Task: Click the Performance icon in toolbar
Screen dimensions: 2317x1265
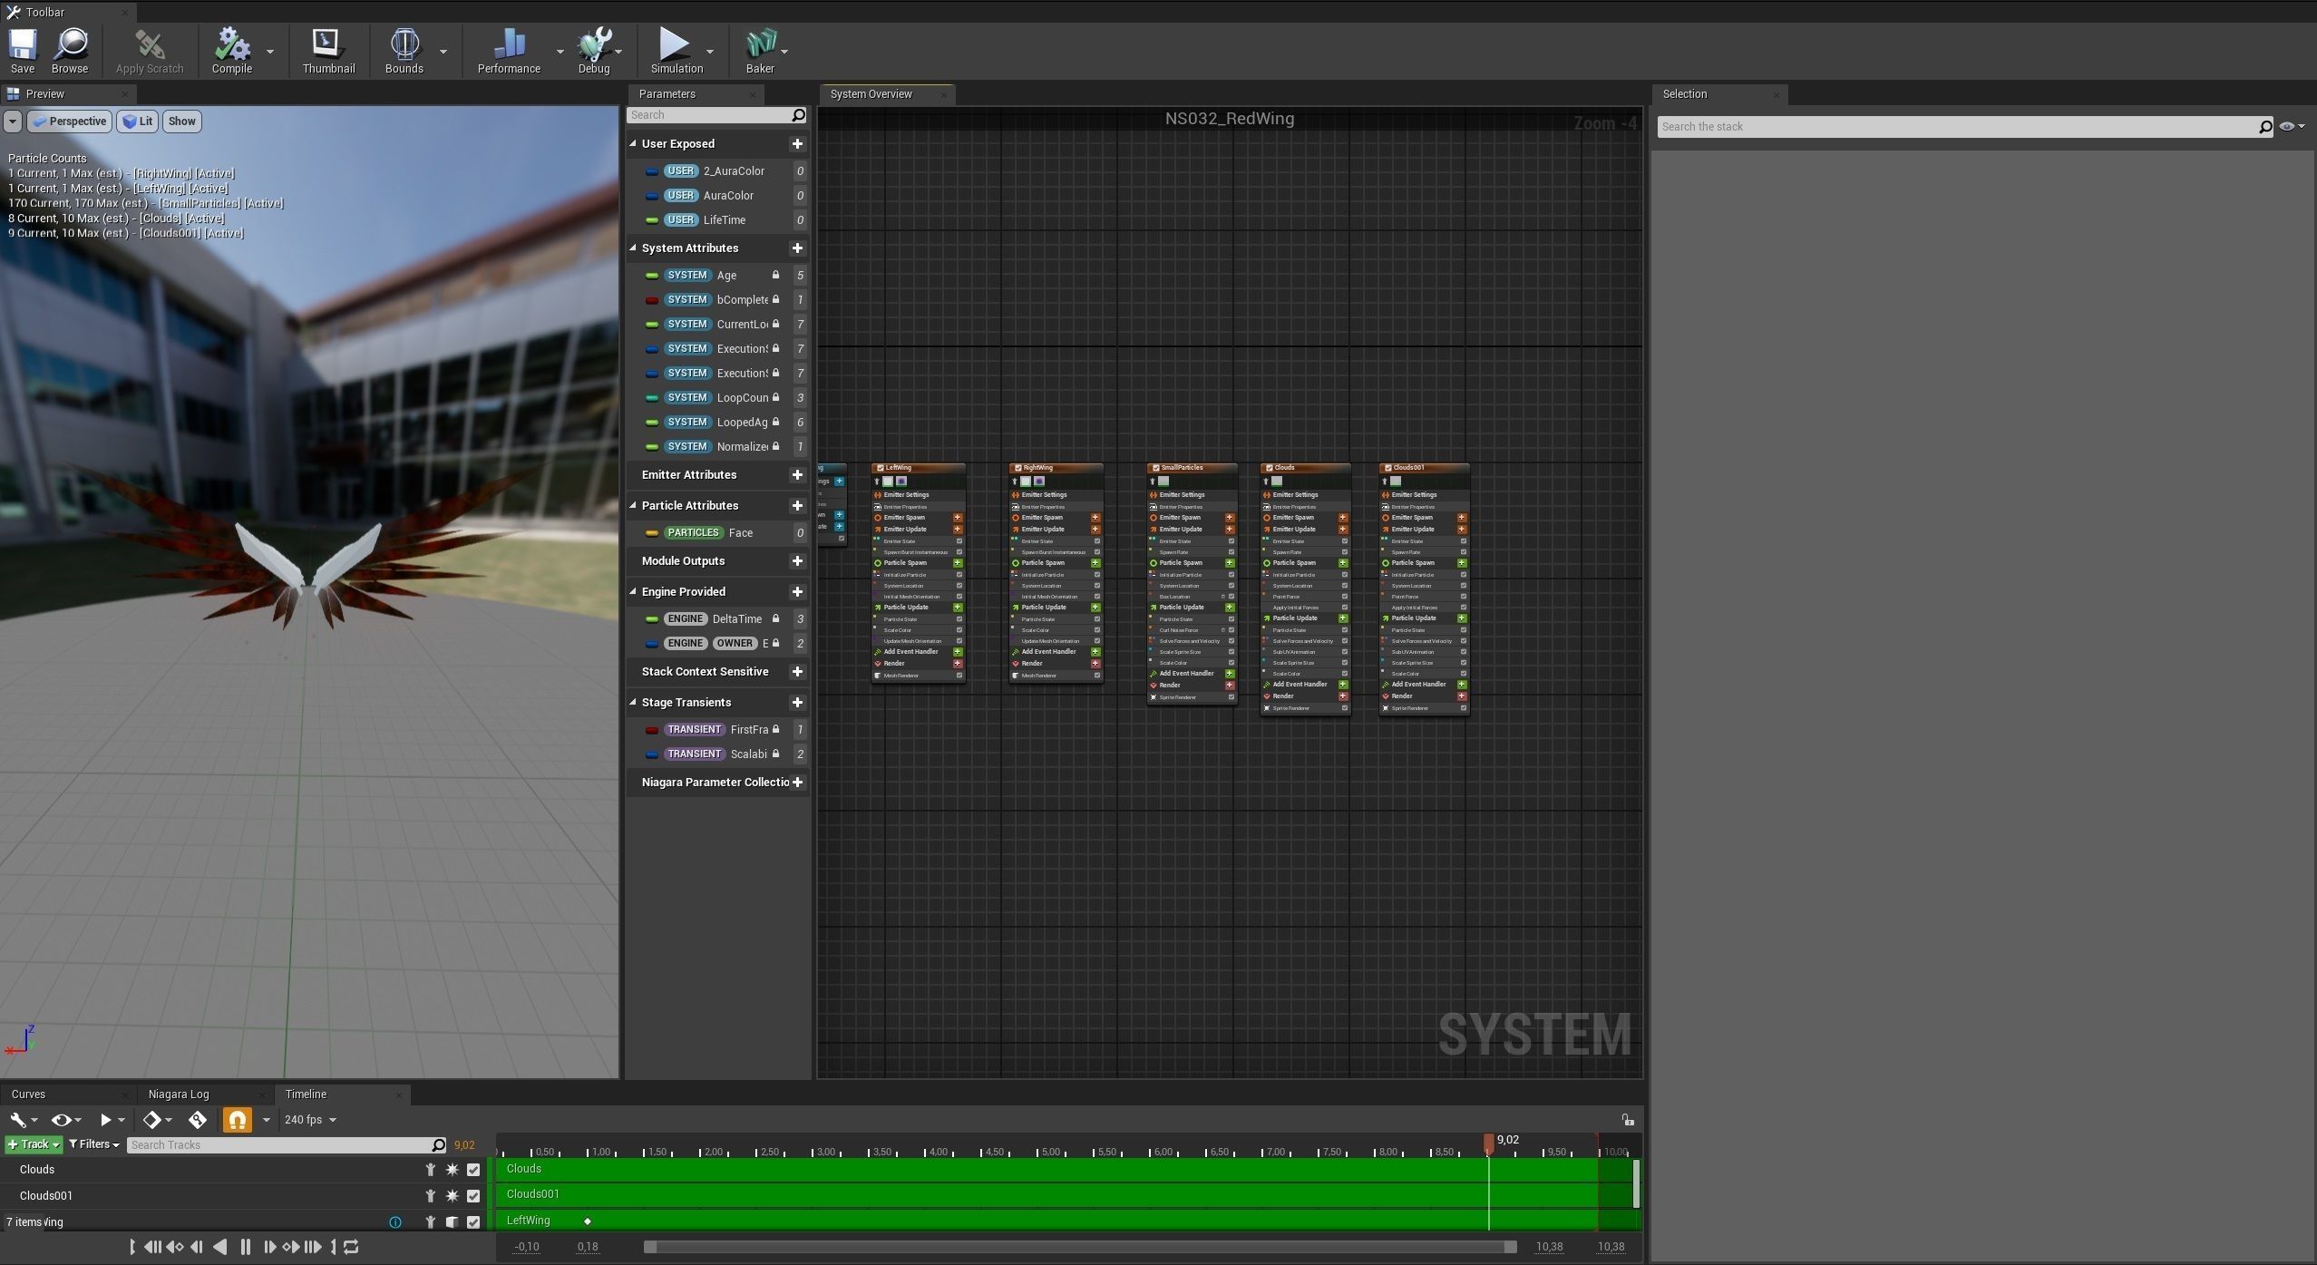Action: point(509,45)
